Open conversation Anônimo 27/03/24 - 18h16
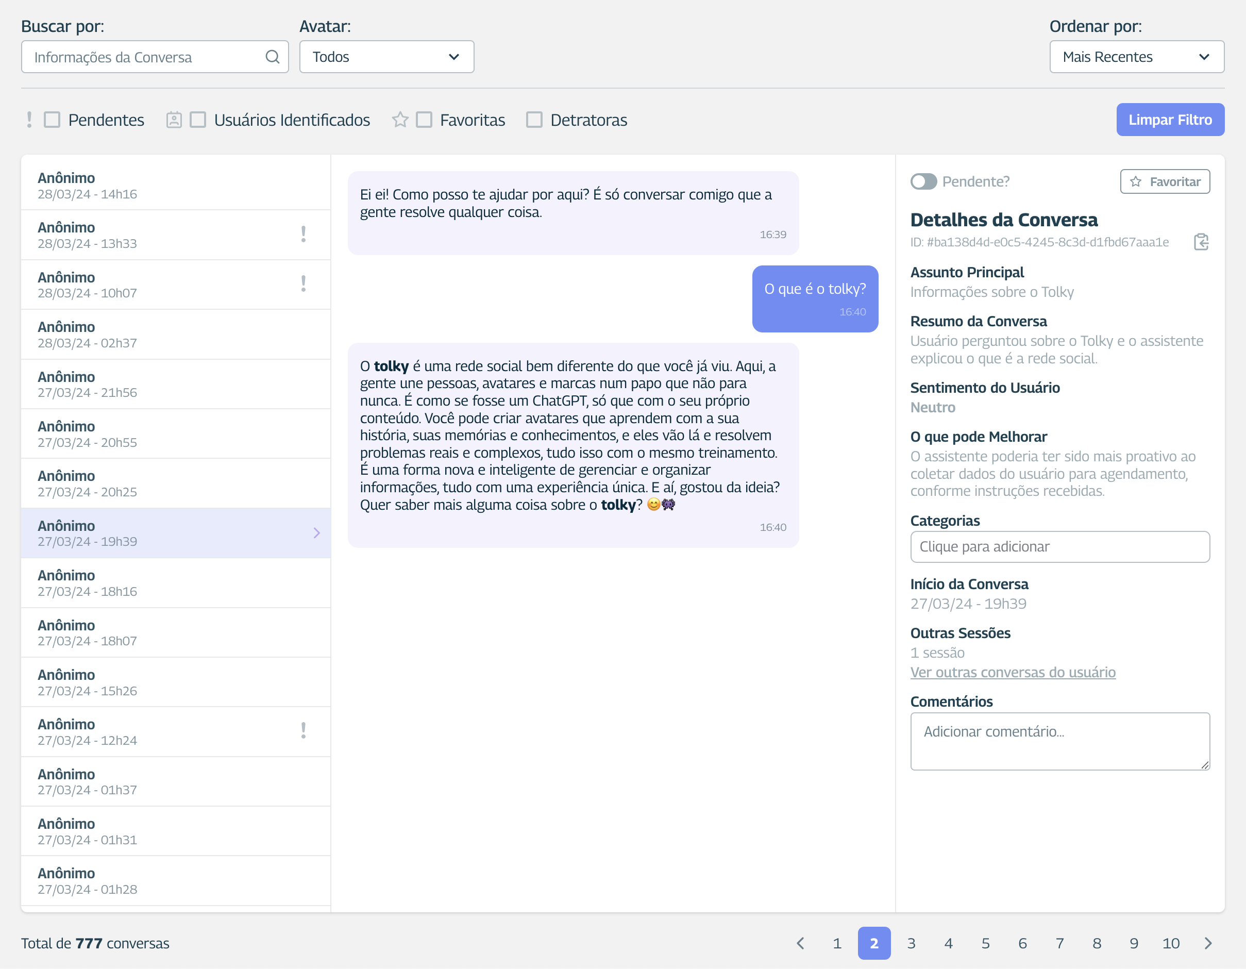This screenshot has height=969, width=1246. point(176,582)
